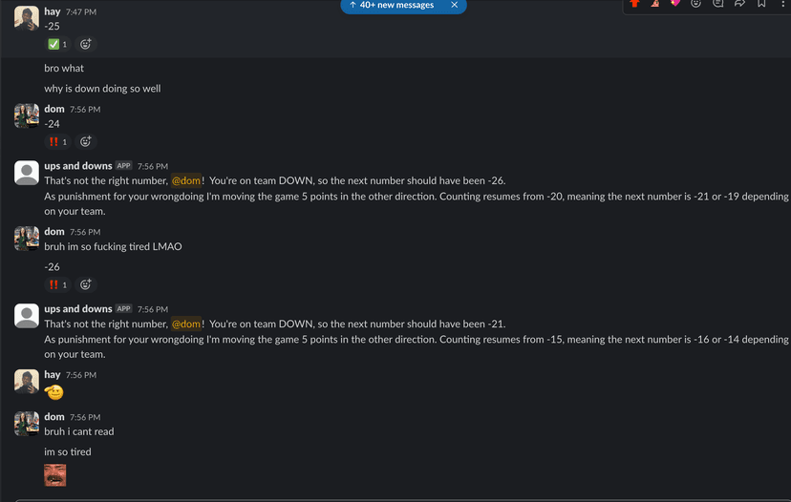Open the ups and downs app profile name
Screen dimensions: 791x502
tap(78, 166)
